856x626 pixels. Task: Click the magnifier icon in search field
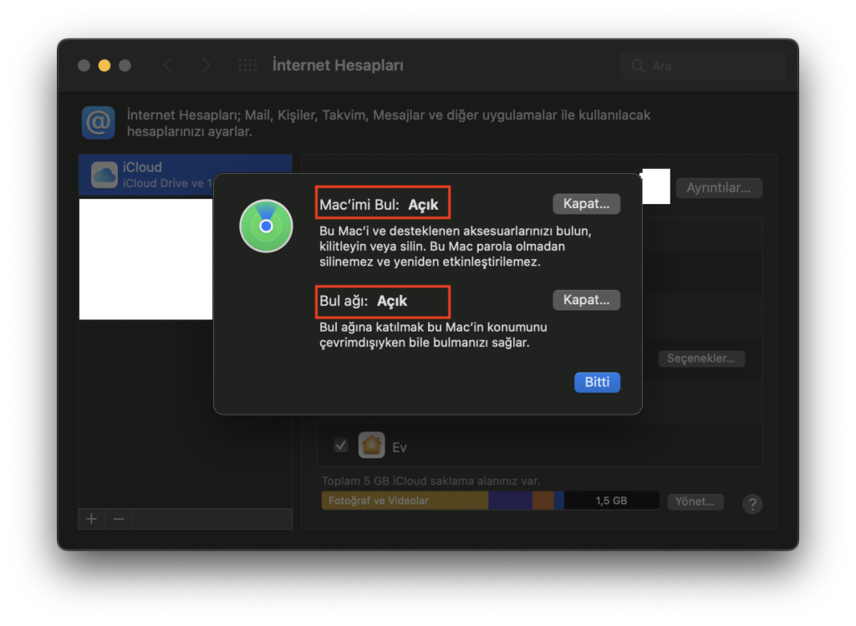[637, 66]
